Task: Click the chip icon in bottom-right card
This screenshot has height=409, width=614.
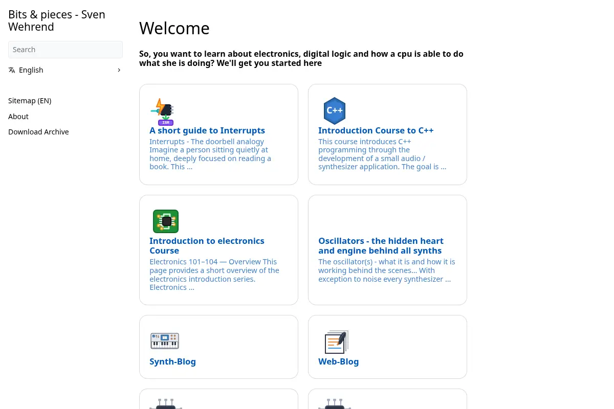Action: [x=335, y=403]
